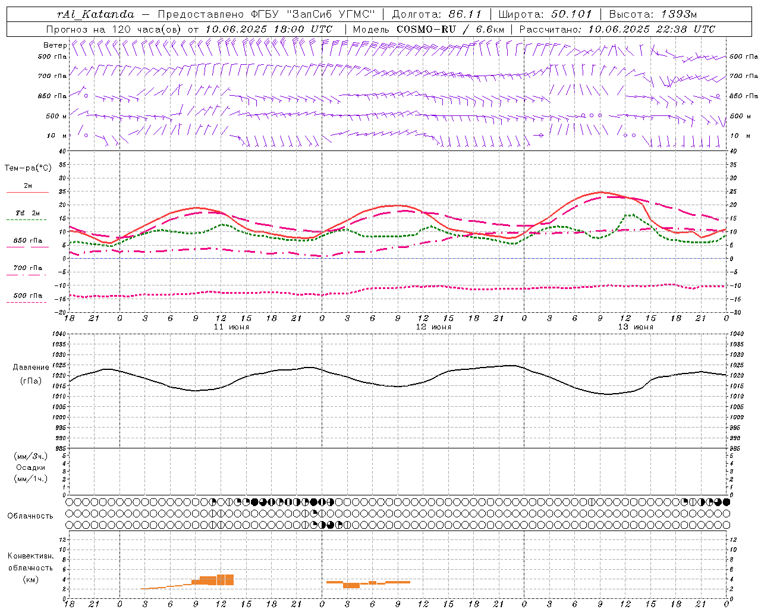
Task: Select the Давление pressure panel label
Action: click(x=31, y=368)
